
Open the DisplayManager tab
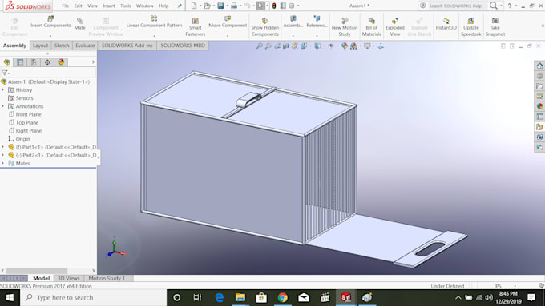point(61,62)
